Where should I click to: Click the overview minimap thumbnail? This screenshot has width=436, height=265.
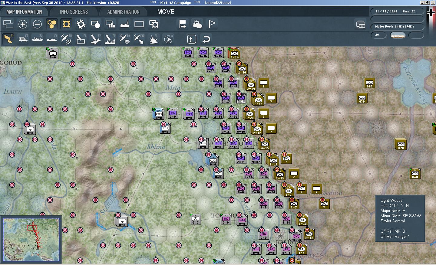pyautogui.click(x=31, y=239)
